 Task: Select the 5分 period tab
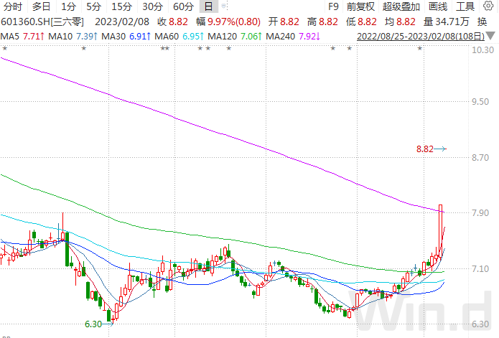click(x=94, y=6)
